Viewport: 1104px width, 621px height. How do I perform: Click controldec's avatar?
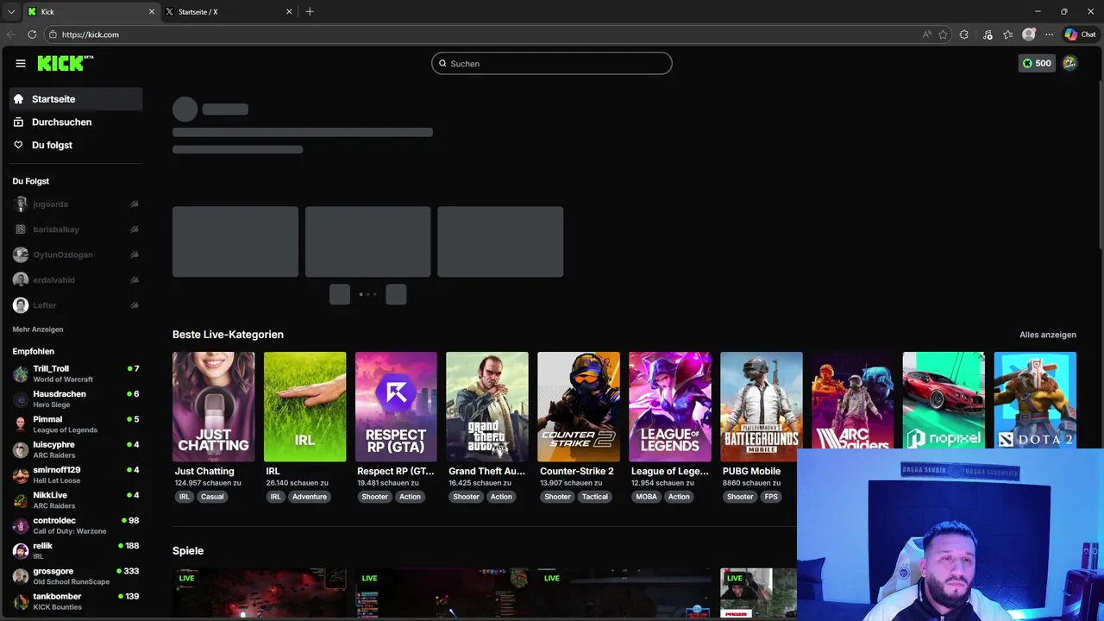(x=21, y=526)
